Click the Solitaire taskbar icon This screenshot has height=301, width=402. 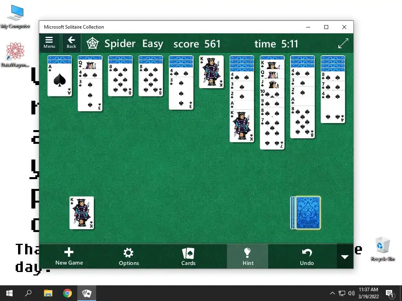87,293
